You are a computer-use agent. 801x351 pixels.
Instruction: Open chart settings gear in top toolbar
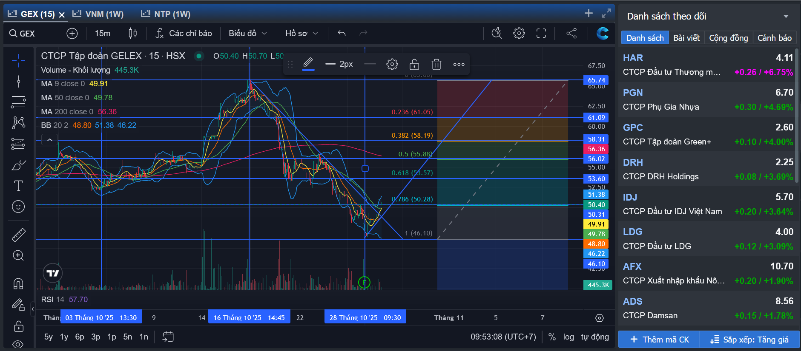pos(519,33)
